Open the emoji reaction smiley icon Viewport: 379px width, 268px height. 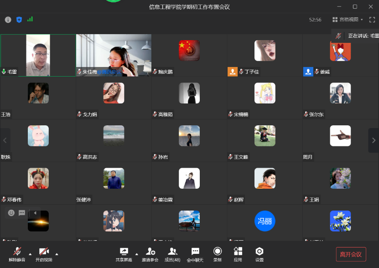click(11, 213)
